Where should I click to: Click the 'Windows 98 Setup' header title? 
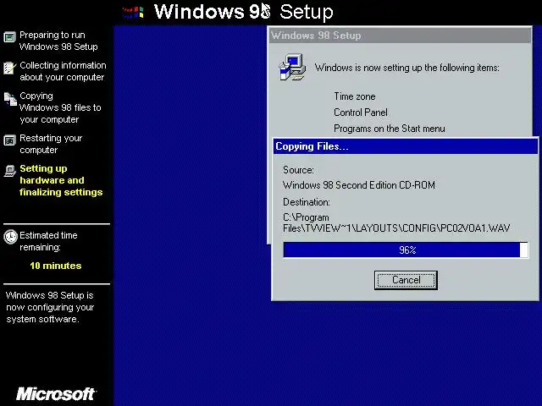coord(244,12)
